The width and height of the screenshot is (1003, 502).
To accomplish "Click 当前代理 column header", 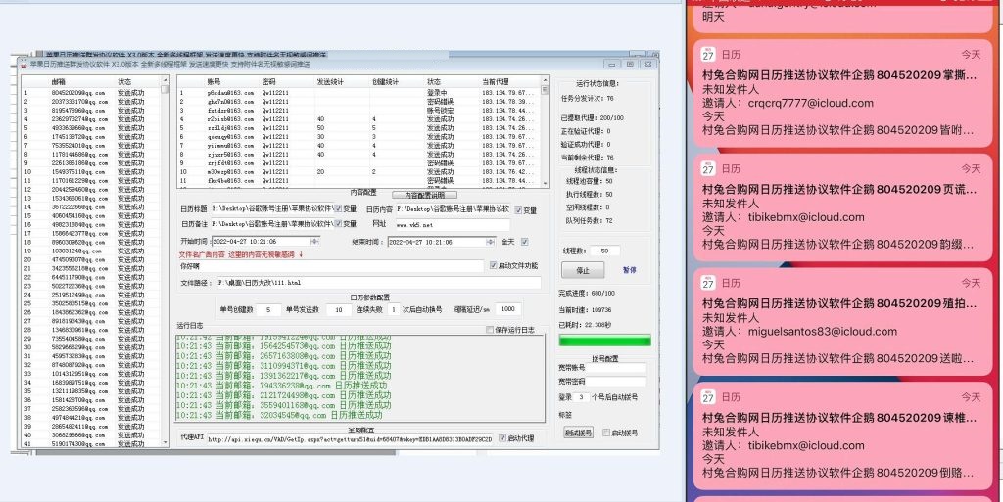I will pos(498,81).
